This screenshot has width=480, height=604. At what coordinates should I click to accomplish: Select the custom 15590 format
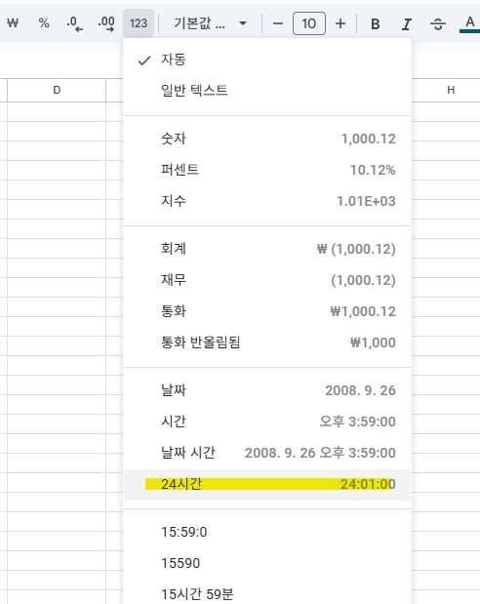point(267,563)
